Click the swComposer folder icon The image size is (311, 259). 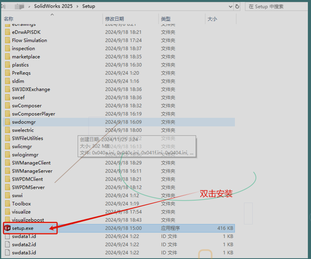[8, 106]
